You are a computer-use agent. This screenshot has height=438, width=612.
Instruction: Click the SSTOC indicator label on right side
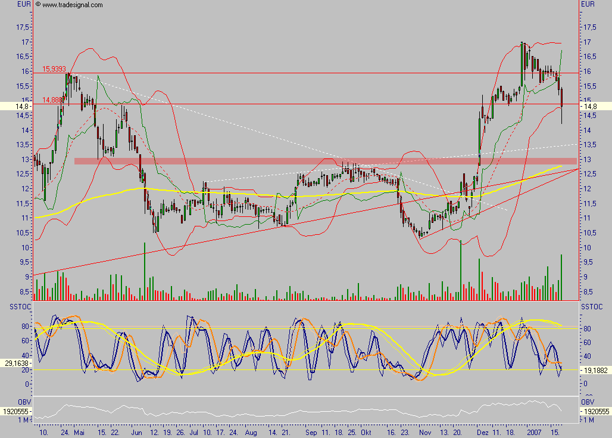pyautogui.click(x=592, y=307)
